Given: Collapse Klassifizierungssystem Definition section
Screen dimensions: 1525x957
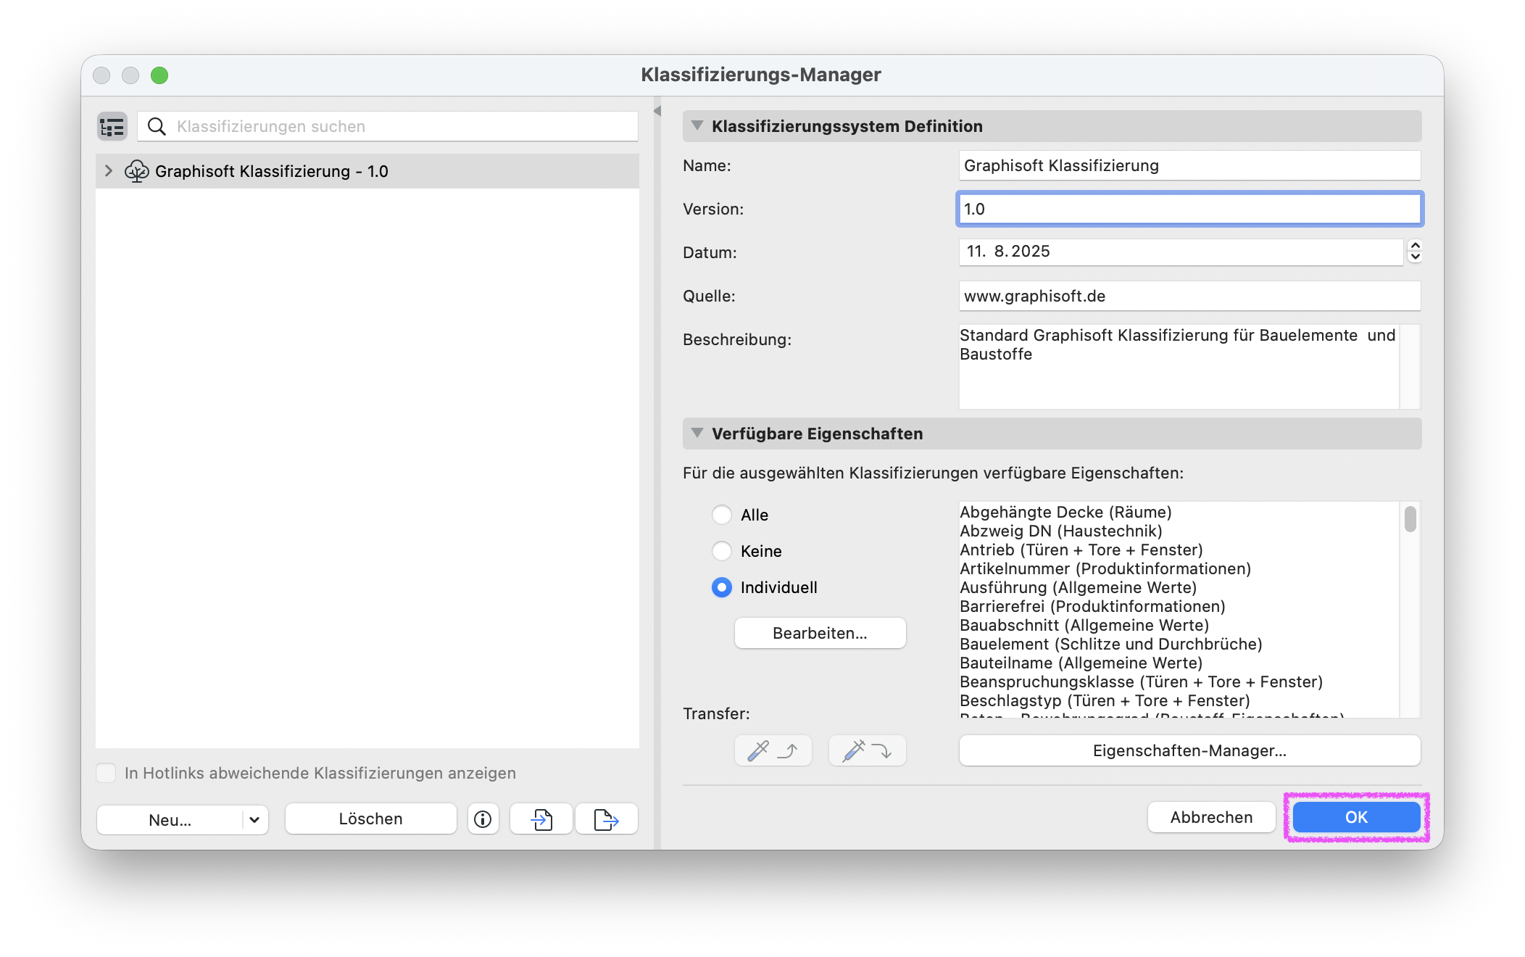Looking at the screenshot, I should coord(697,125).
